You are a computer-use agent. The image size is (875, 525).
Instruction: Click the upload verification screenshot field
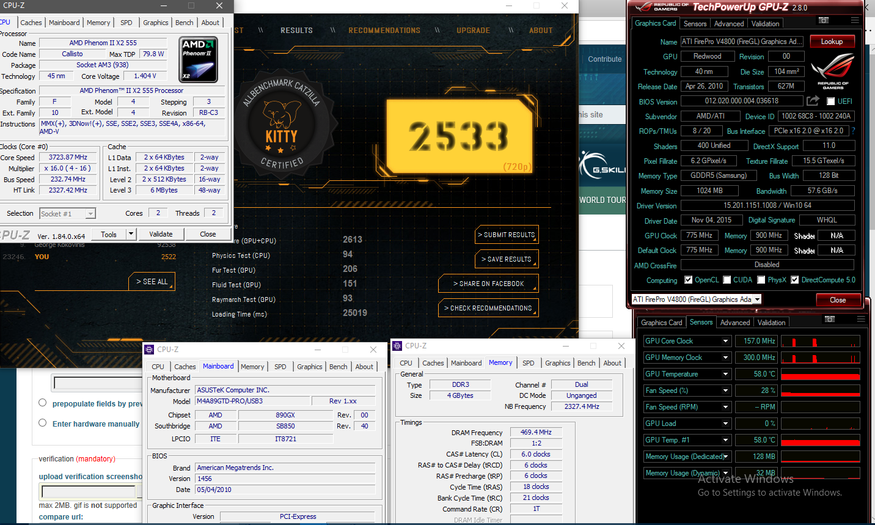(x=88, y=491)
